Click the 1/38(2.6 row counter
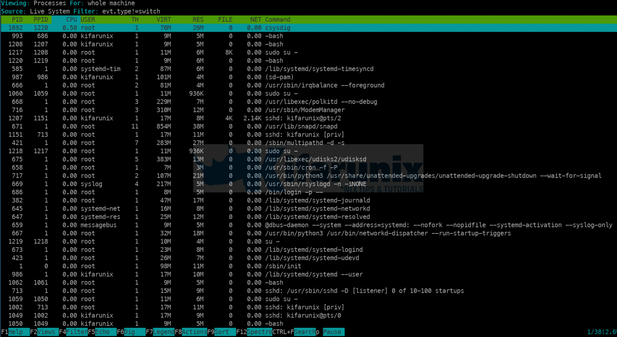The height and width of the screenshot is (337, 617). pyautogui.click(x=602, y=332)
